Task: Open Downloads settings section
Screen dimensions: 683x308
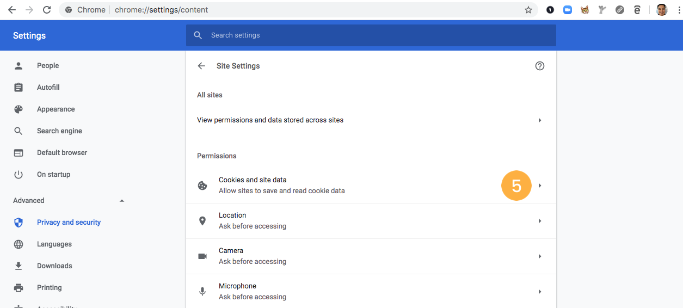Action: click(x=54, y=266)
